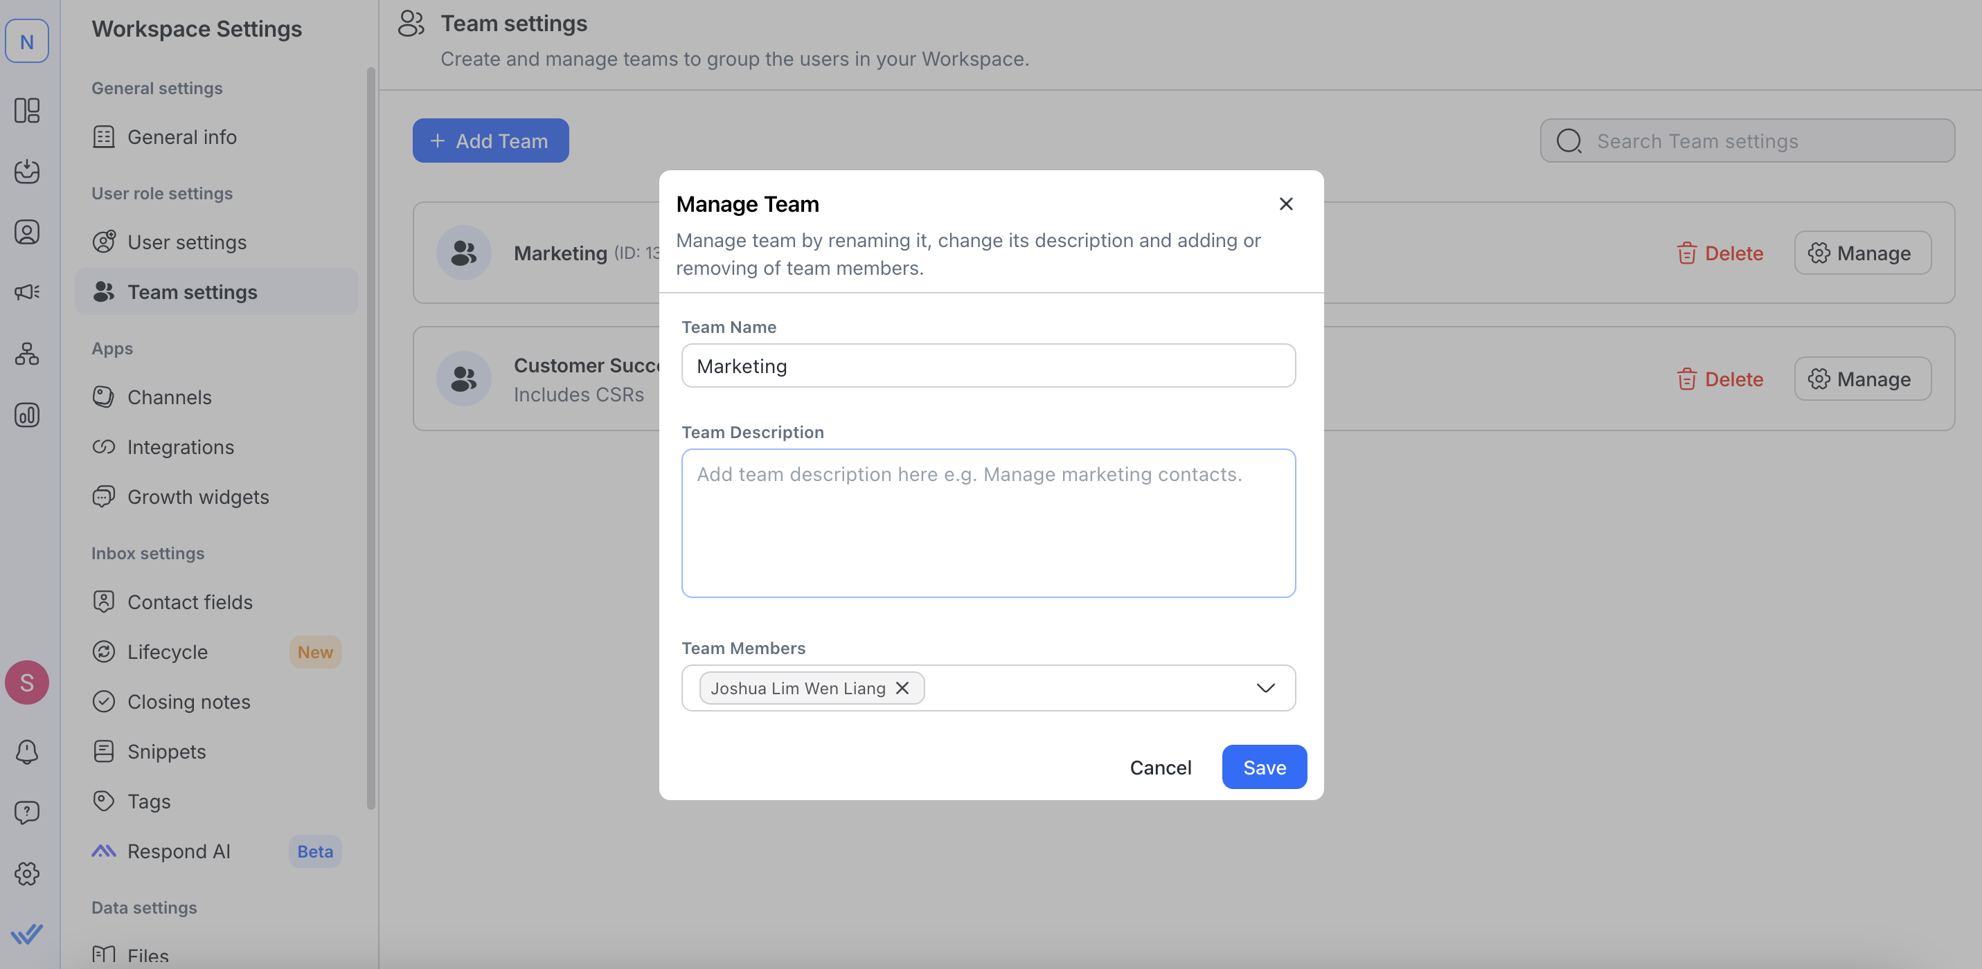Screen dimensions: 1982x969
Task: Open the workflows icon in left rail
Action: (x=27, y=354)
